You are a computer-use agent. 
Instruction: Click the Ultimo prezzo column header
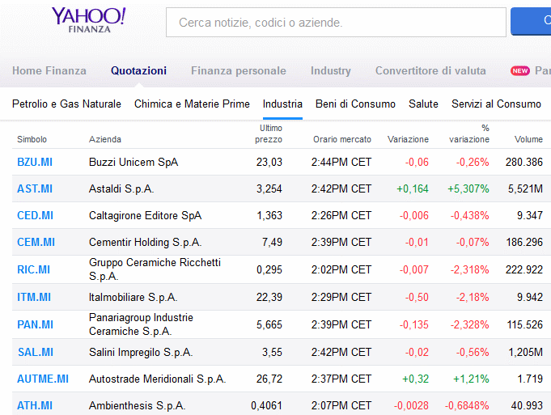269,133
